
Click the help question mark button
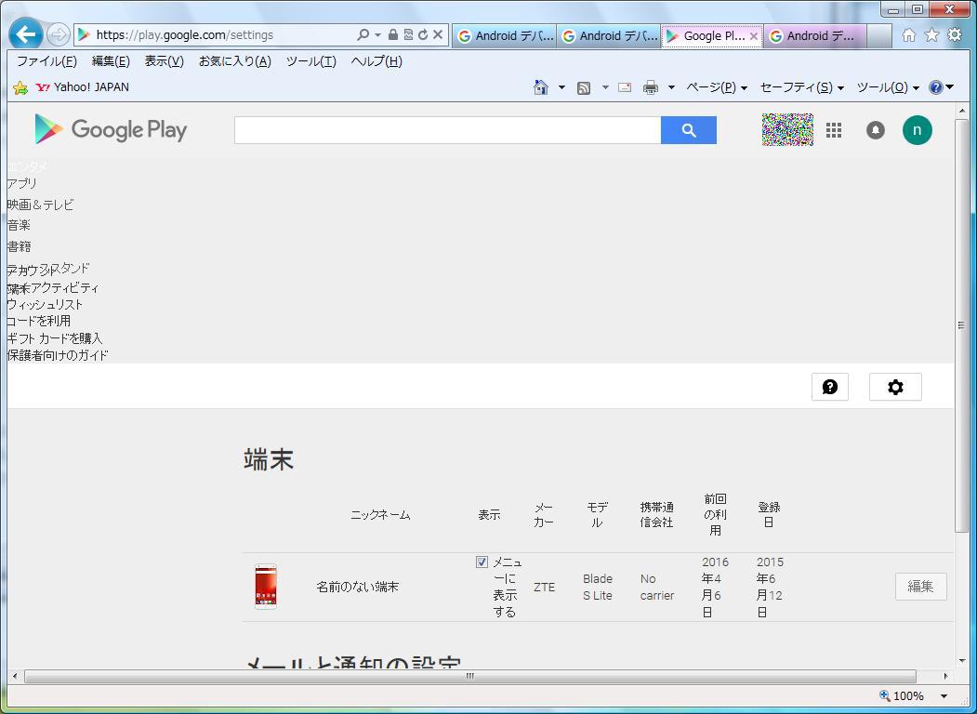[830, 387]
